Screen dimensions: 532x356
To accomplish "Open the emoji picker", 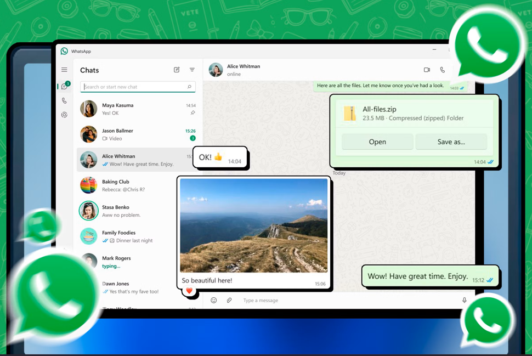I will pyautogui.click(x=213, y=300).
